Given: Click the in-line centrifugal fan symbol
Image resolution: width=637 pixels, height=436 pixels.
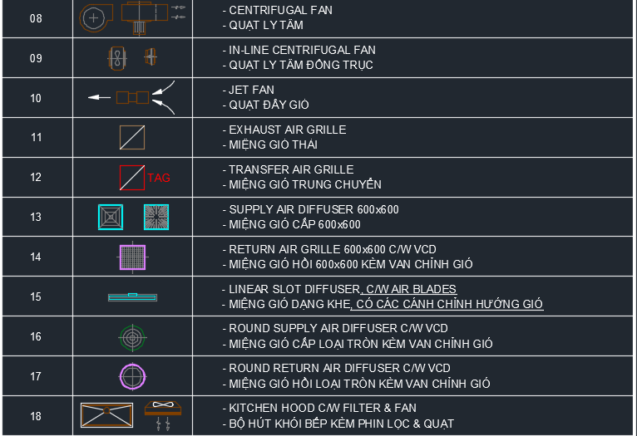Looking at the screenshot, I should coord(132,58).
